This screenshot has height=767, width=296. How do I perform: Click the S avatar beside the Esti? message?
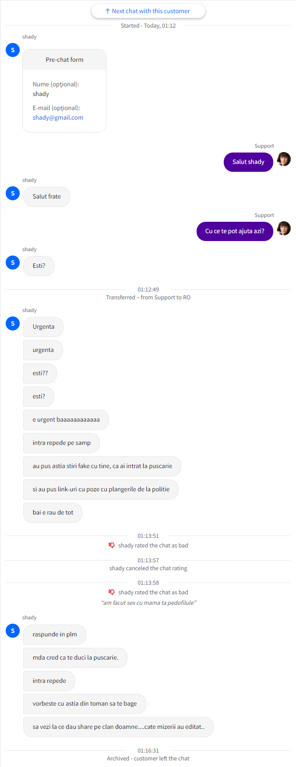[13, 263]
